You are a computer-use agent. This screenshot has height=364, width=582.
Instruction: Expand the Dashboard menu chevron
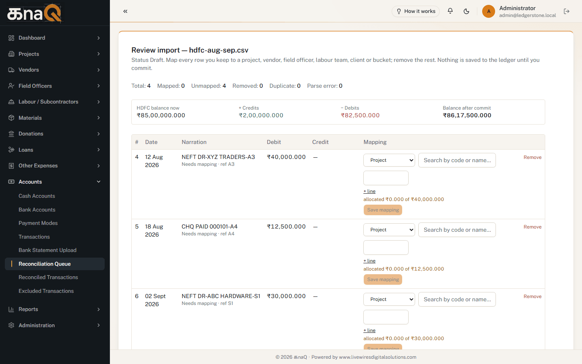pos(99,38)
